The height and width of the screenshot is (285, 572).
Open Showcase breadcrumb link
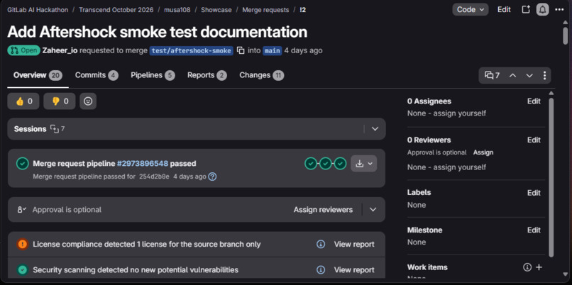[216, 10]
